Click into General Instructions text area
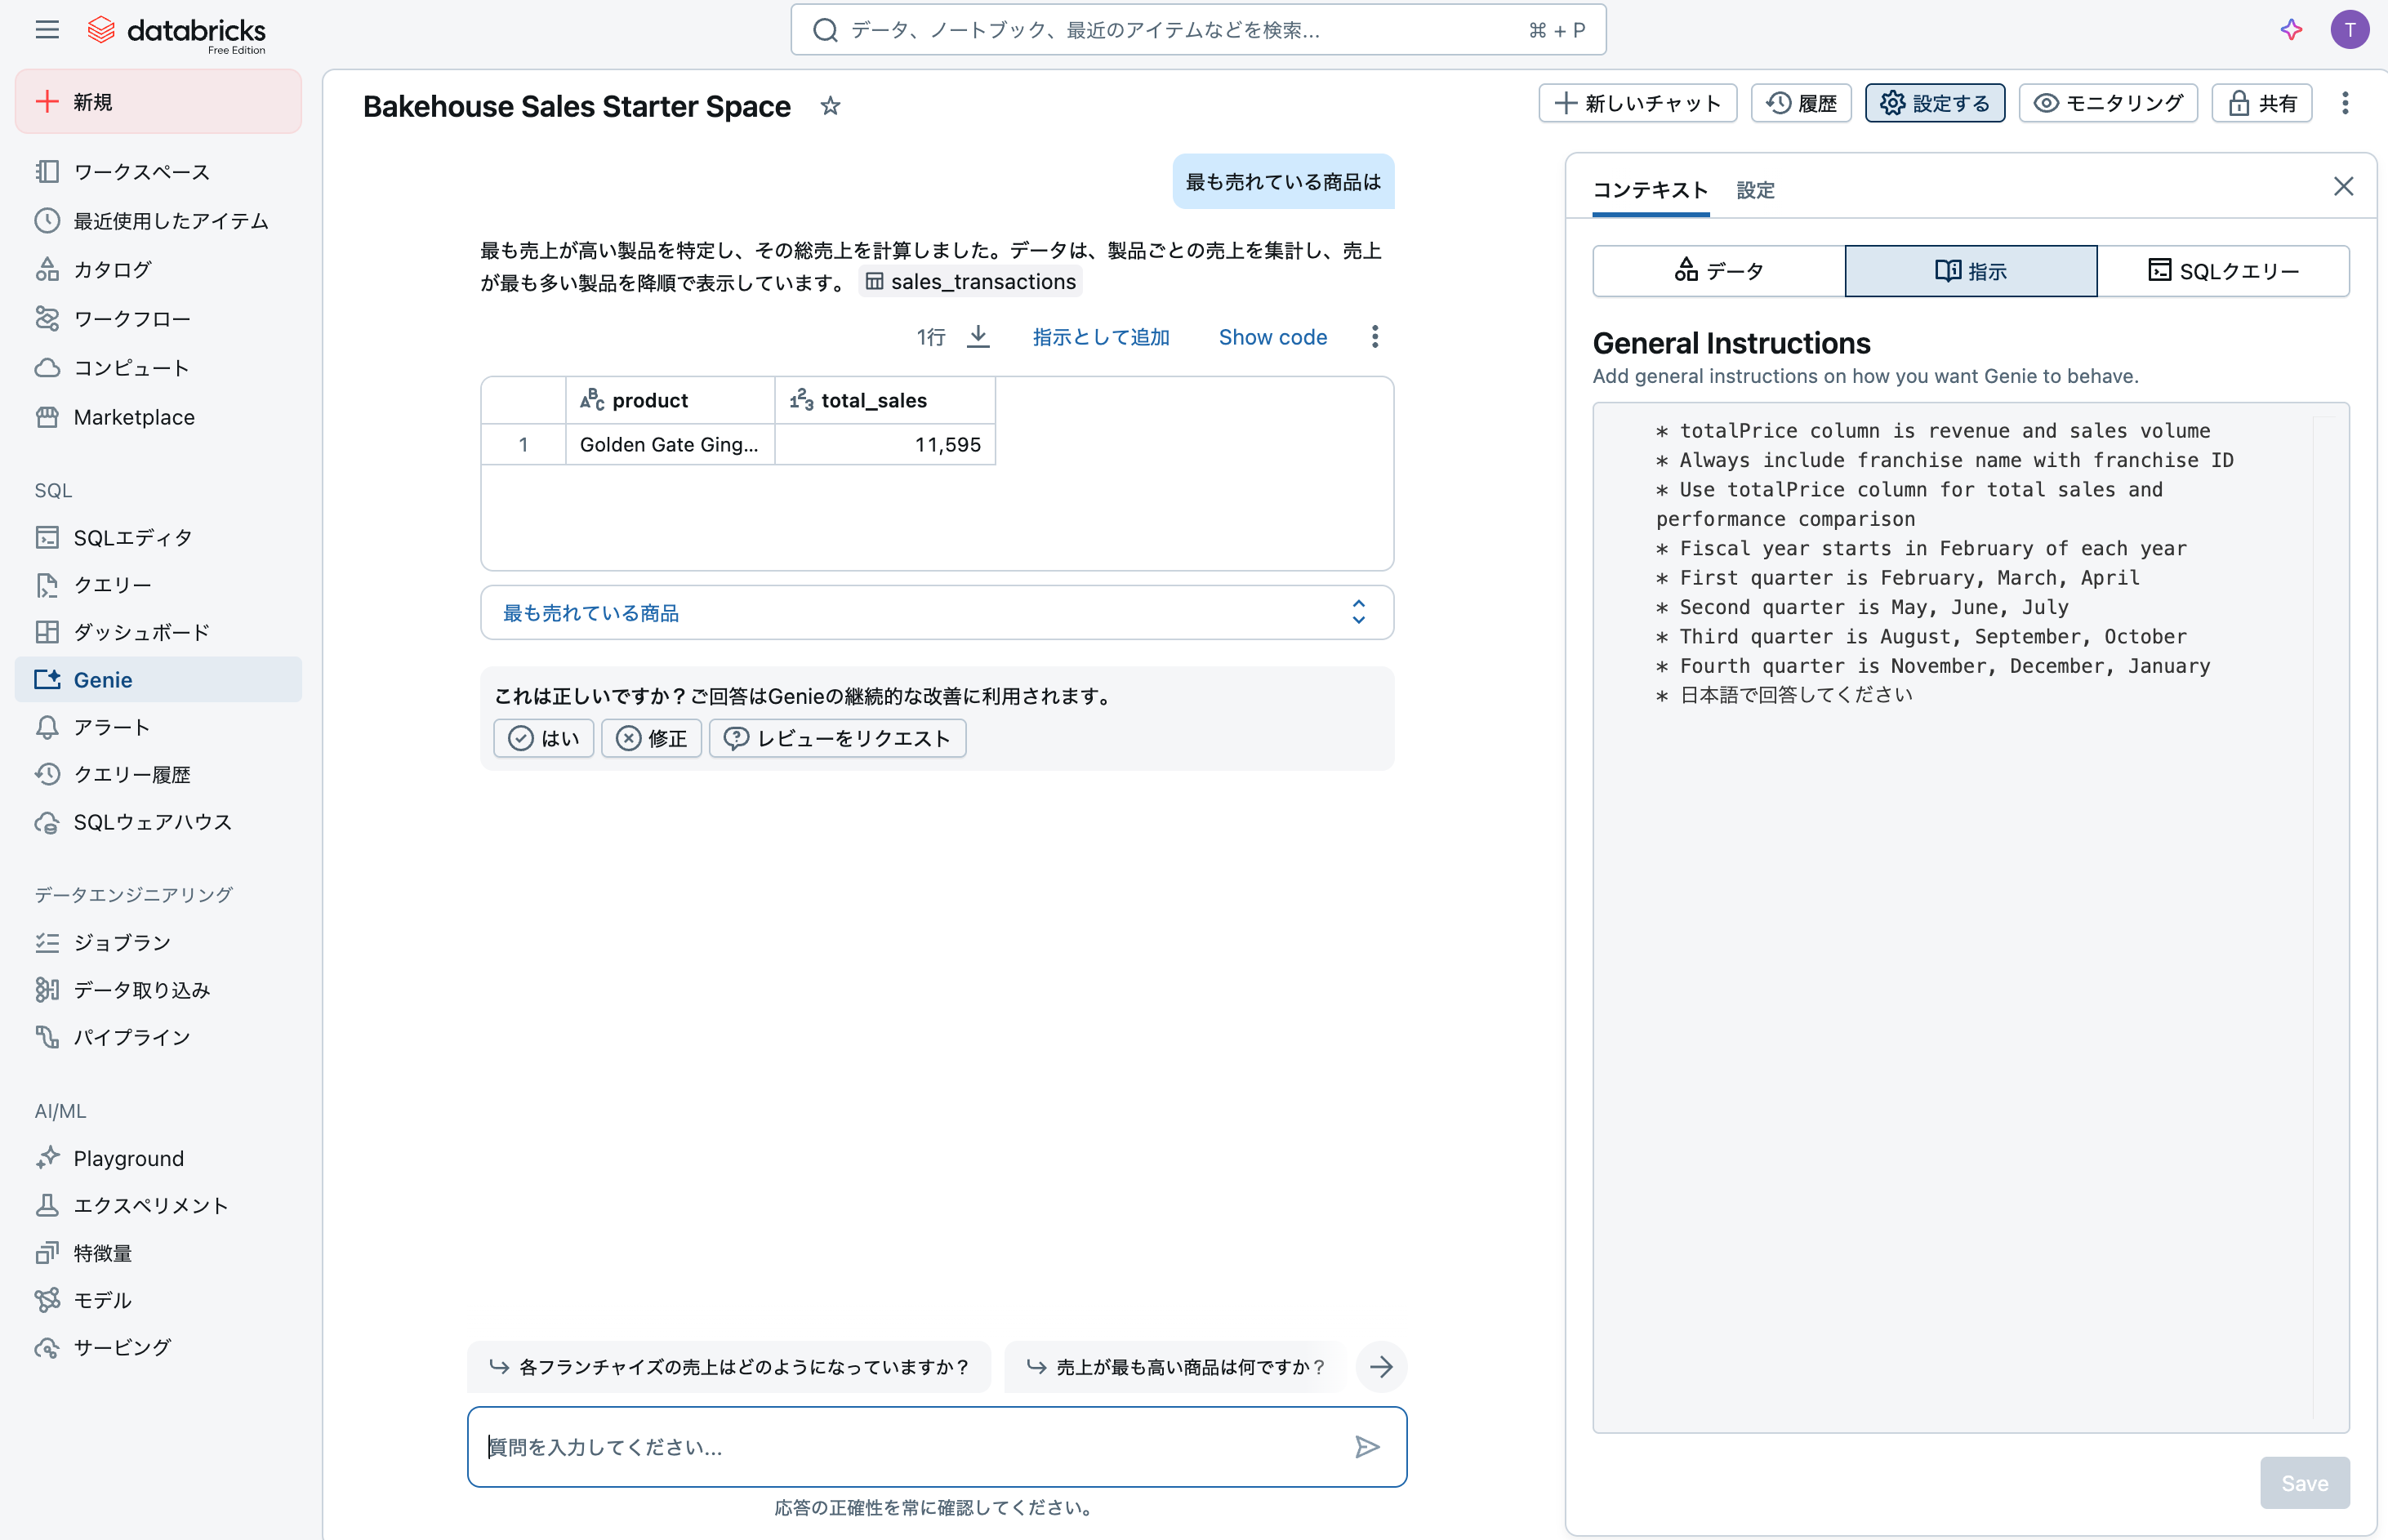The width and height of the screenshot is (2388, 1540). 1970,917
